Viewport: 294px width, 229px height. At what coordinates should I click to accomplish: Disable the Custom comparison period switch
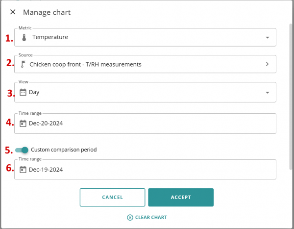(22, 150)
